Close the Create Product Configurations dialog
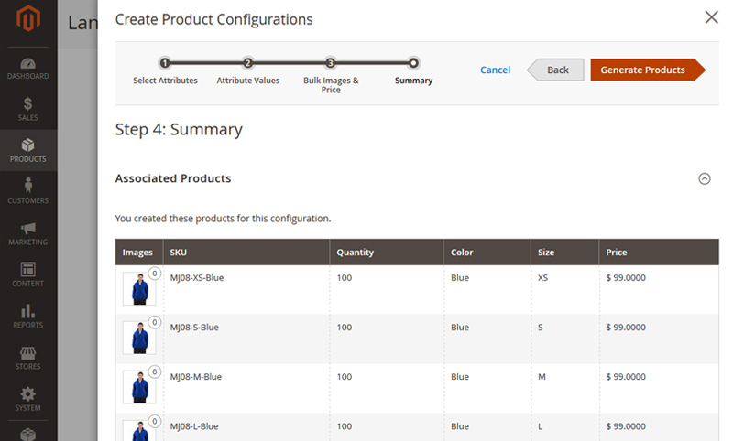The width and height of the screenshot is (733, 441). click(711, 17)
